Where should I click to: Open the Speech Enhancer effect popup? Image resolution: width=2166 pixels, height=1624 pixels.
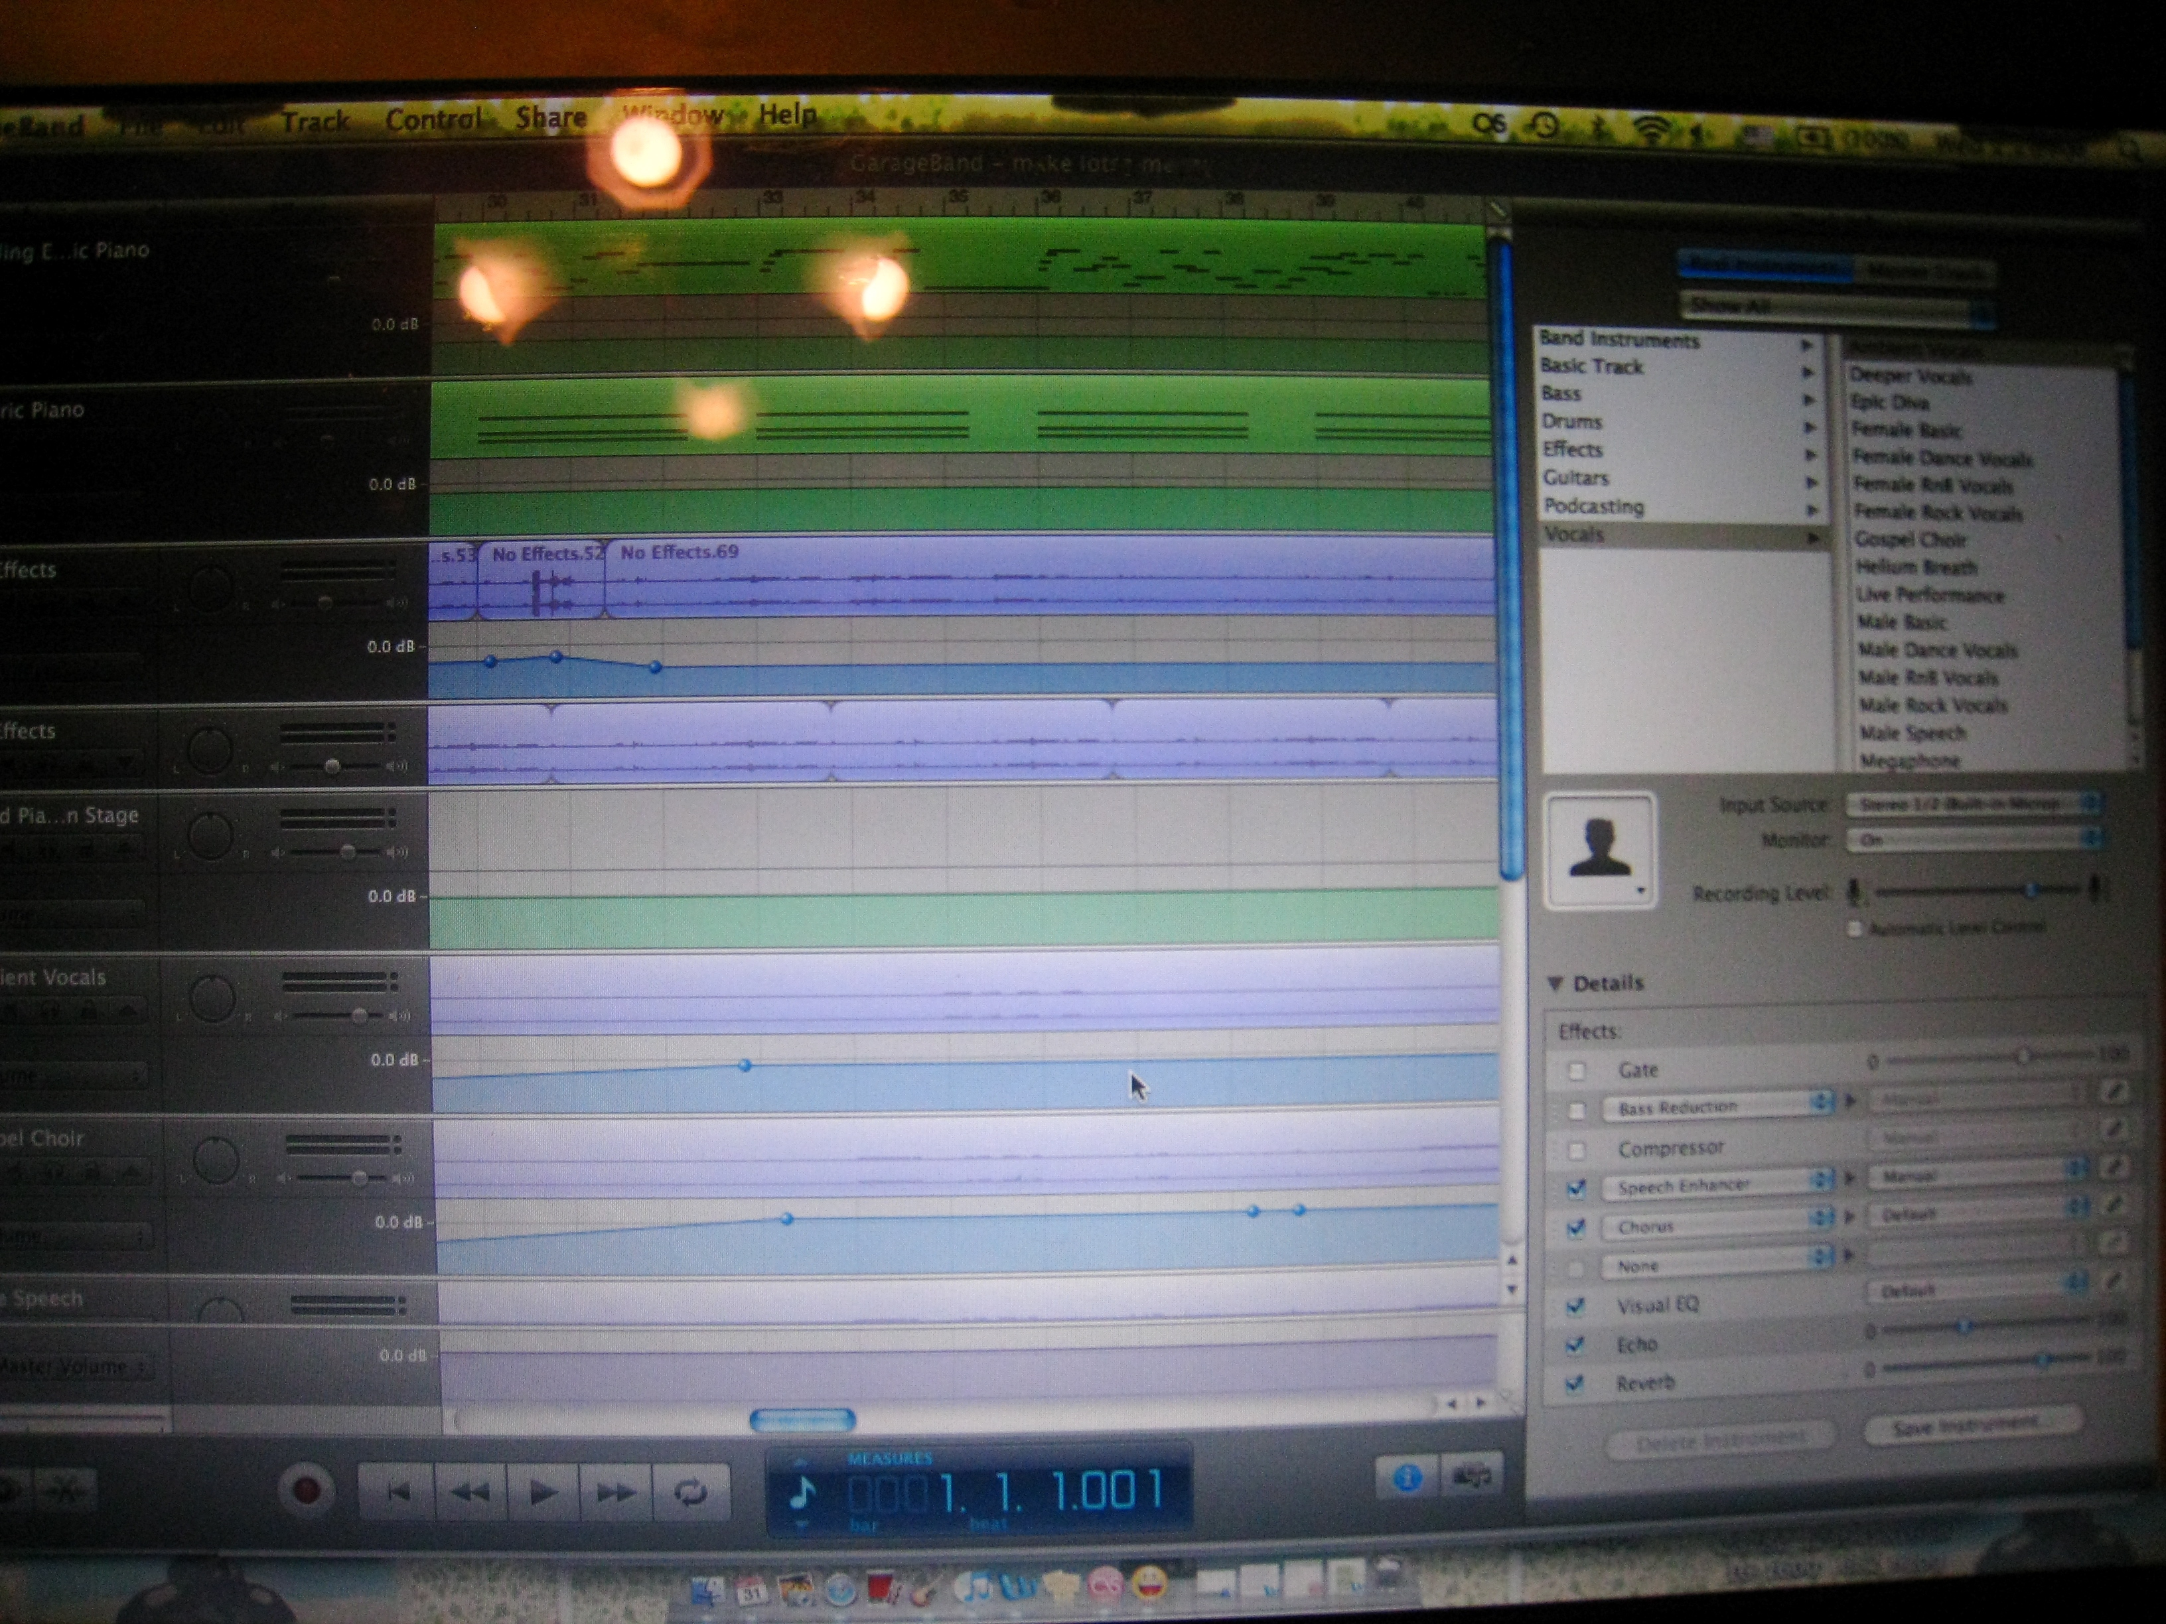pos(1717,1185)
